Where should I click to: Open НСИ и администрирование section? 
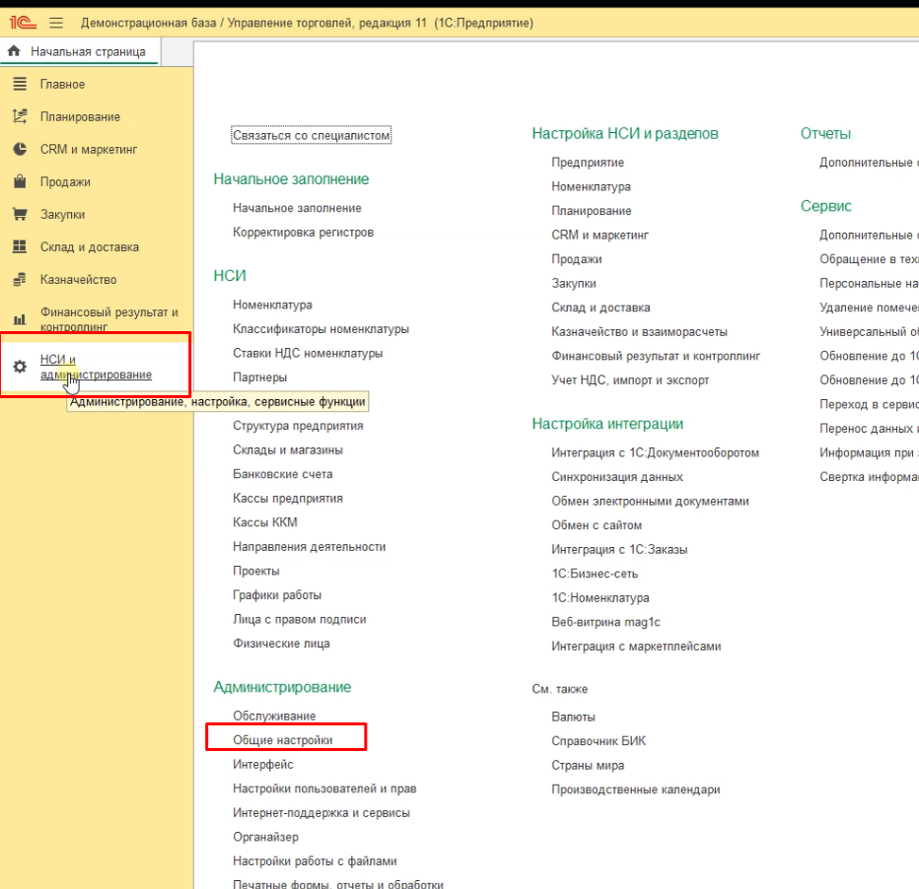pyautogui.click(x=96, y=367)
